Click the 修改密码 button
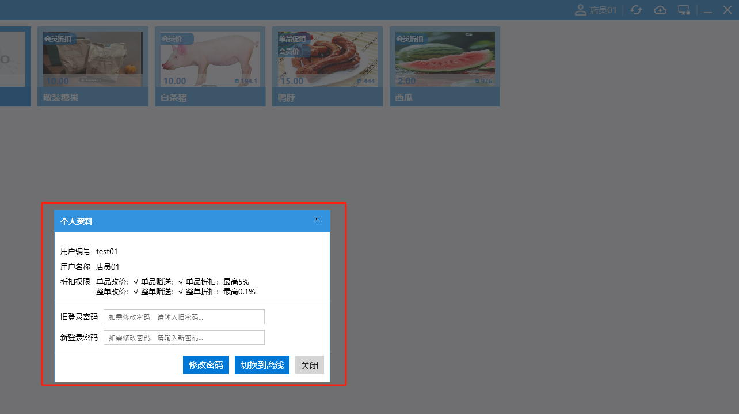The image size is (739, 414). click(206, 365)
